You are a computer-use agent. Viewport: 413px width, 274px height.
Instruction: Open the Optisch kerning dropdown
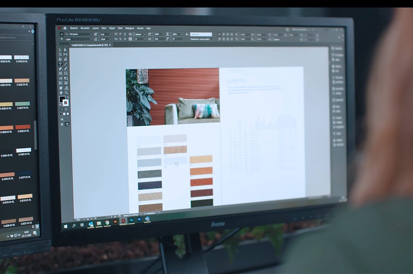coord(145,34)
